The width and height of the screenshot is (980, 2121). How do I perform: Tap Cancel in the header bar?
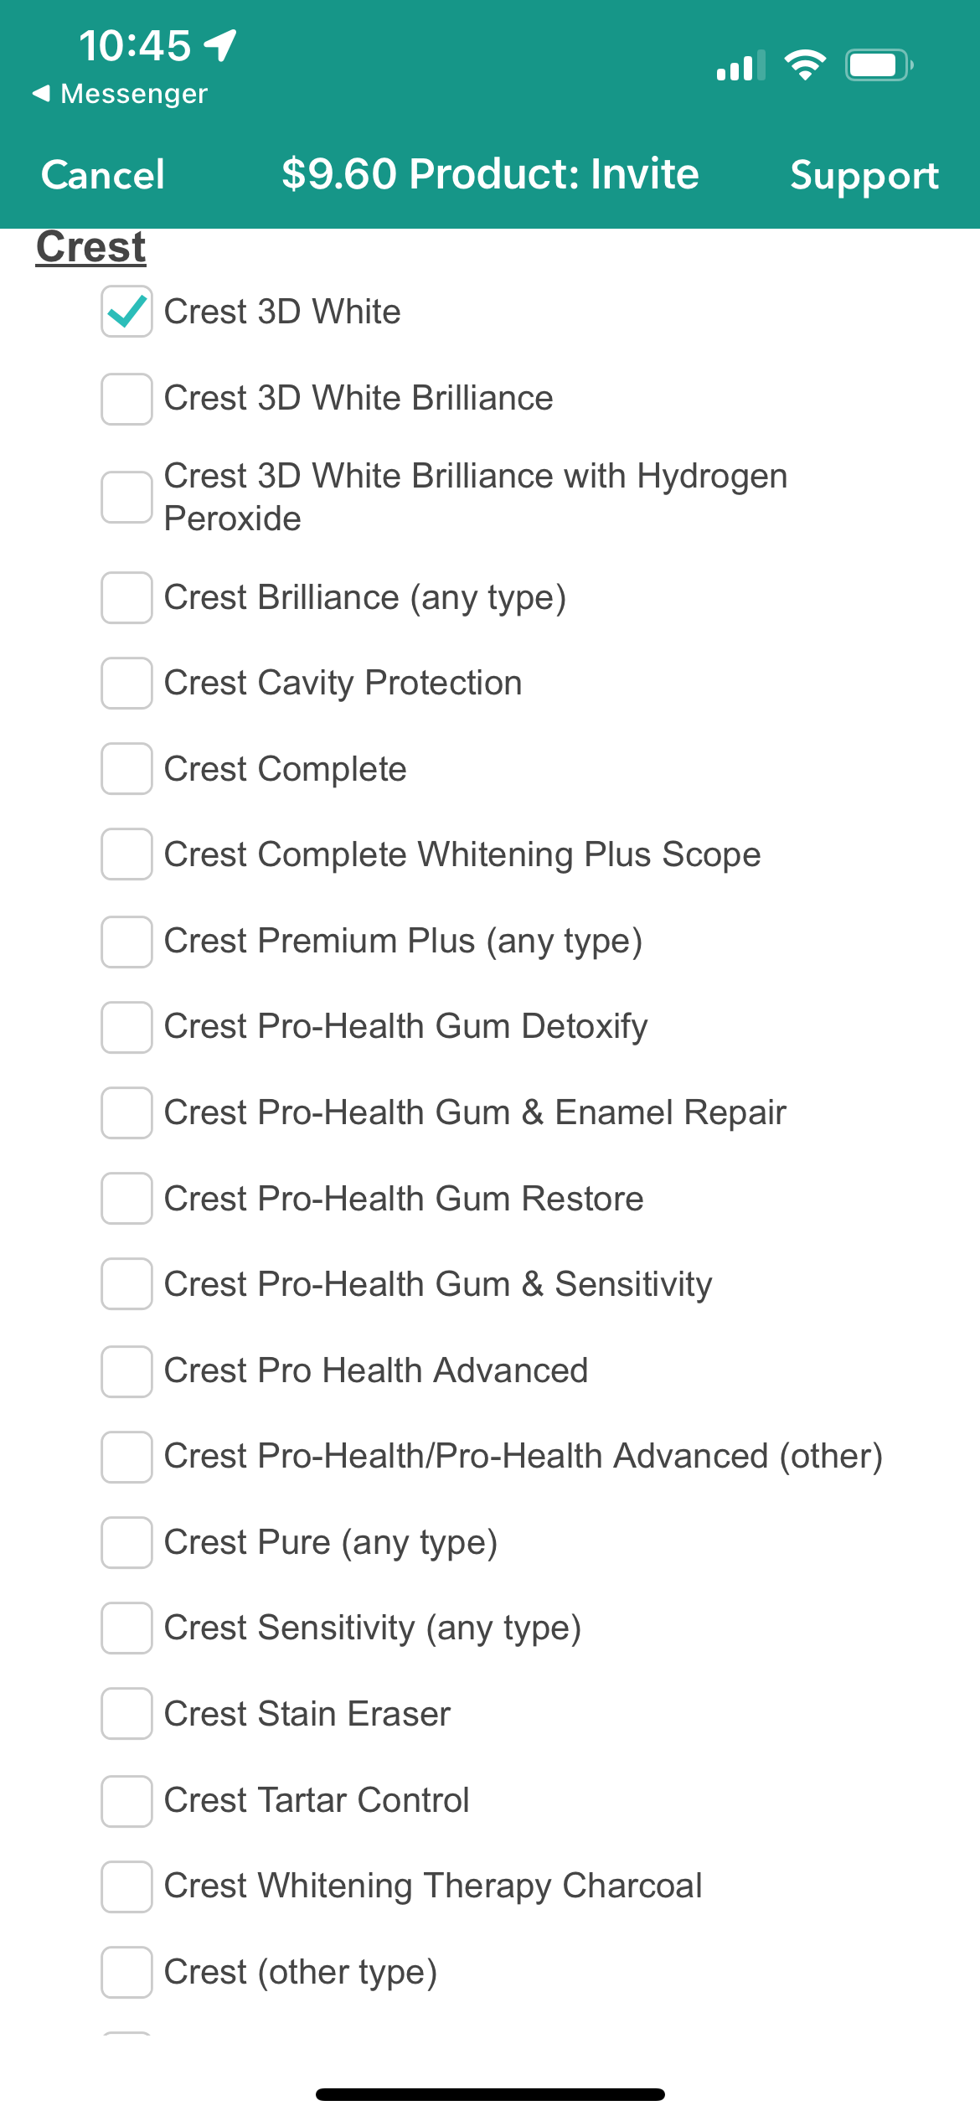point(103,175)
